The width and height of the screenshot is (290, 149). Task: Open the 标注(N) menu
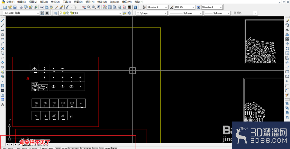pos(90,2)
